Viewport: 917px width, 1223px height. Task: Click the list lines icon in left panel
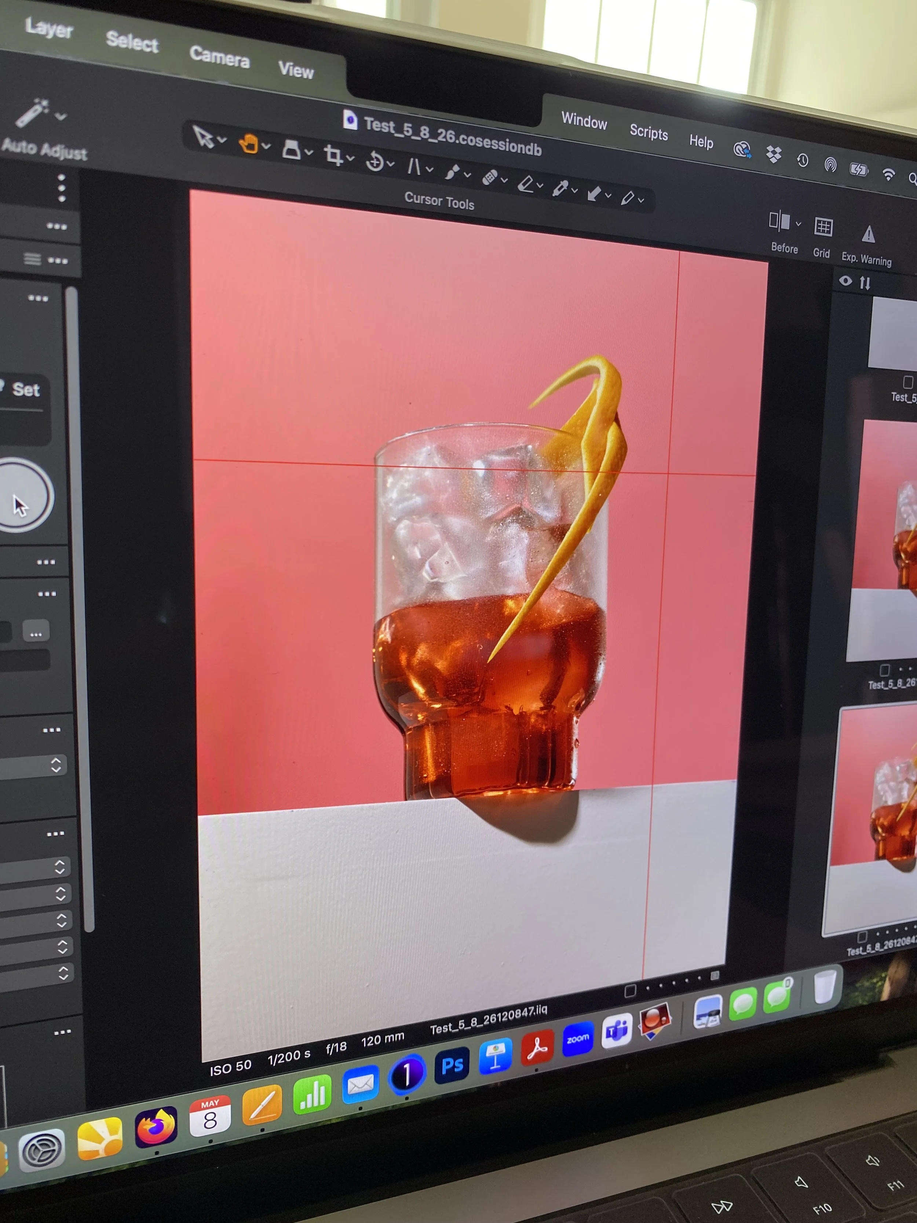[x=32, y=259]
